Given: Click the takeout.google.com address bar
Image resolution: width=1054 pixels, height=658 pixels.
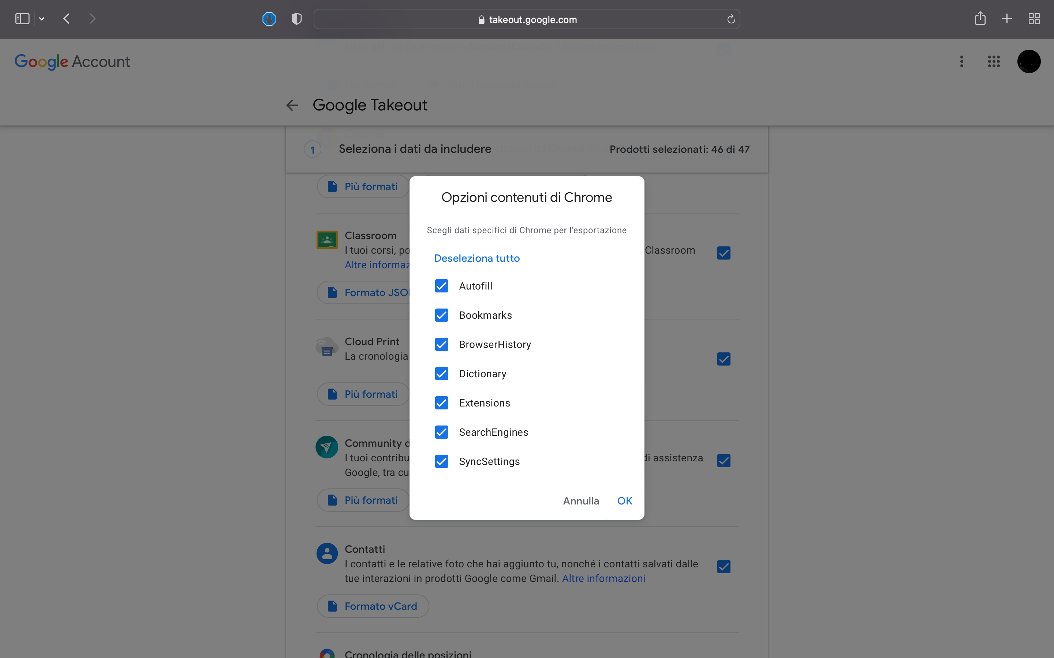Looking at the screenshot, I should (x=527, y=19).
